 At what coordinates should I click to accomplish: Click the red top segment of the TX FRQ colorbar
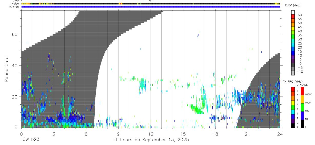(293, 89)
